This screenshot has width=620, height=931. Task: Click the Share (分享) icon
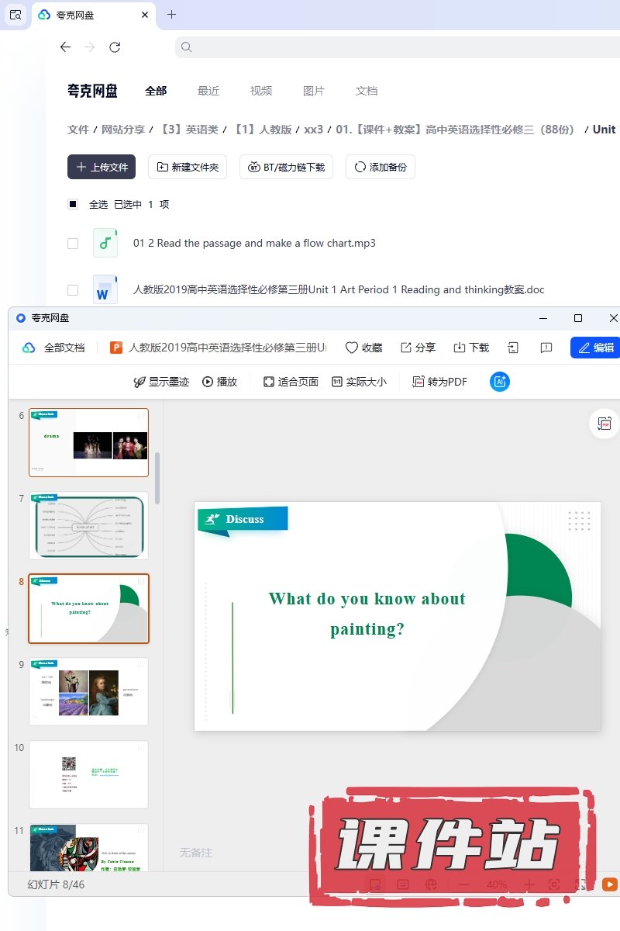point(406,348)
